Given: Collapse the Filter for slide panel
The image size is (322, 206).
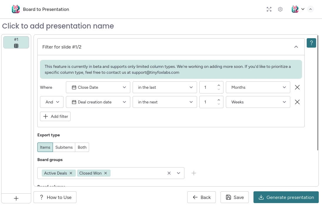Looking at the screenshot, I should coord(296,46).
